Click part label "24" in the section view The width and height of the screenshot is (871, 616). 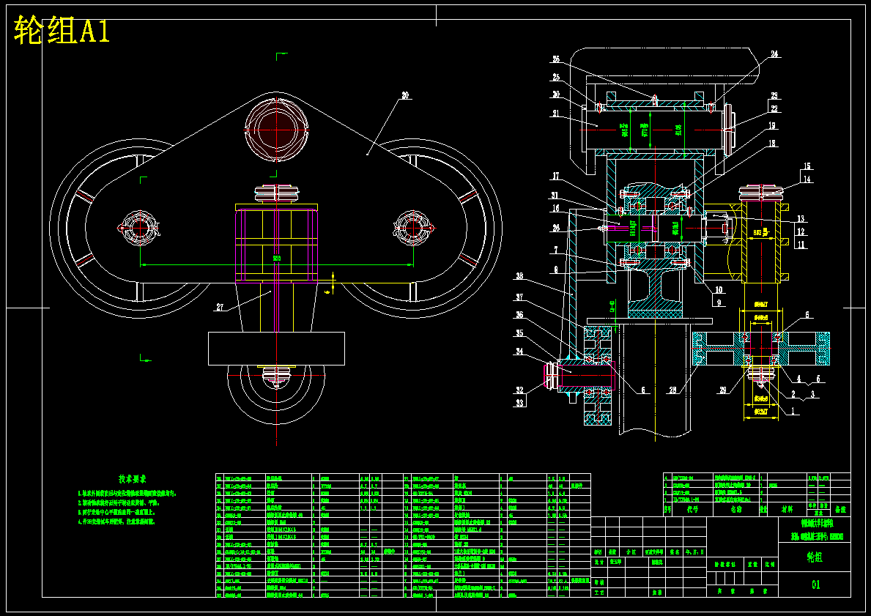point(774,54)
